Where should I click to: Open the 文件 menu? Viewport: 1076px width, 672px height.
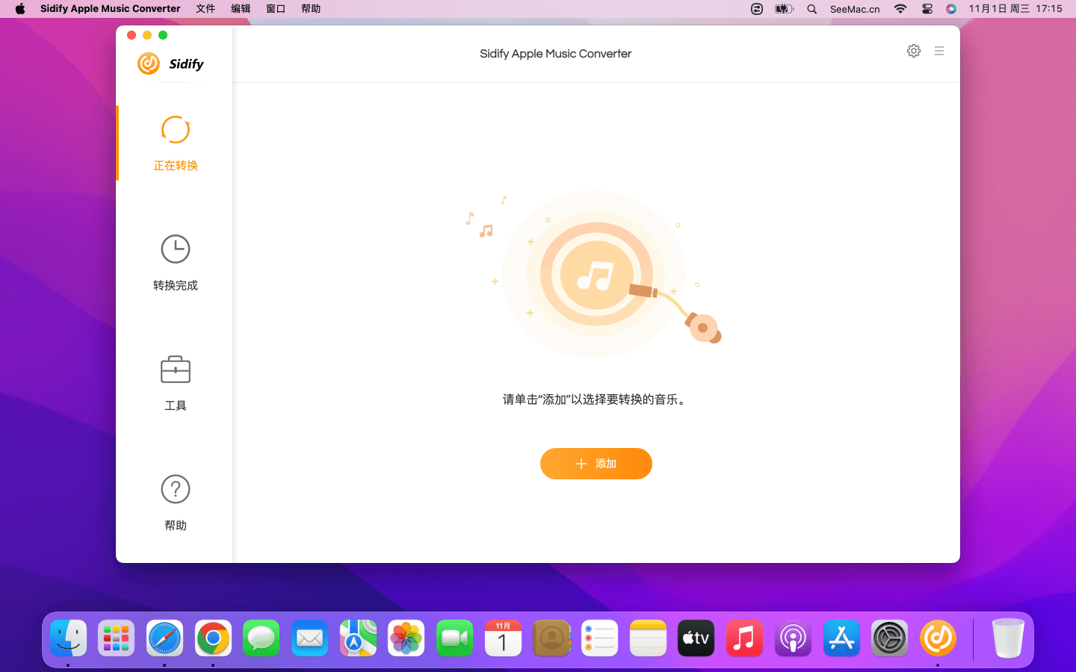(x=205, y=9)
